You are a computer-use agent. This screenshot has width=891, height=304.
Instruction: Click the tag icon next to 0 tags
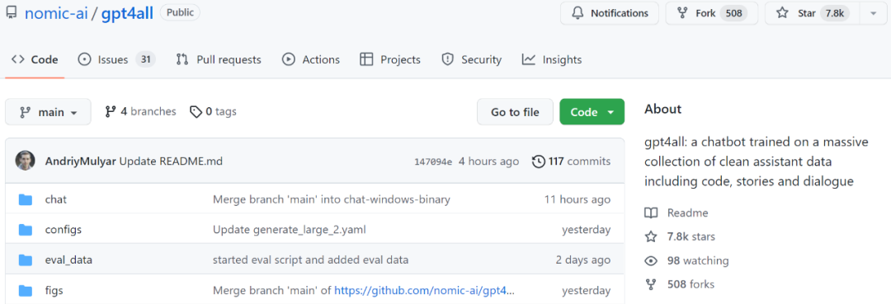(x=196, y=112)
